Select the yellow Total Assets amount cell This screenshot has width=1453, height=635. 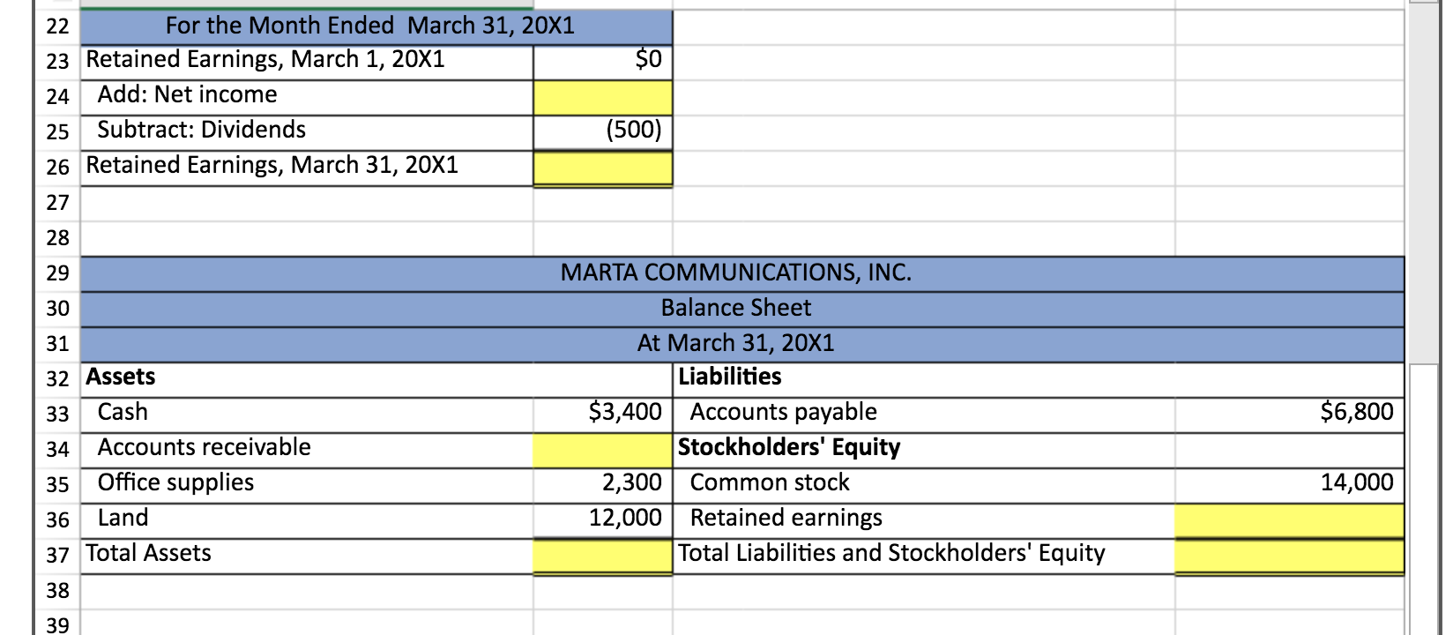(x=603, y=557)
